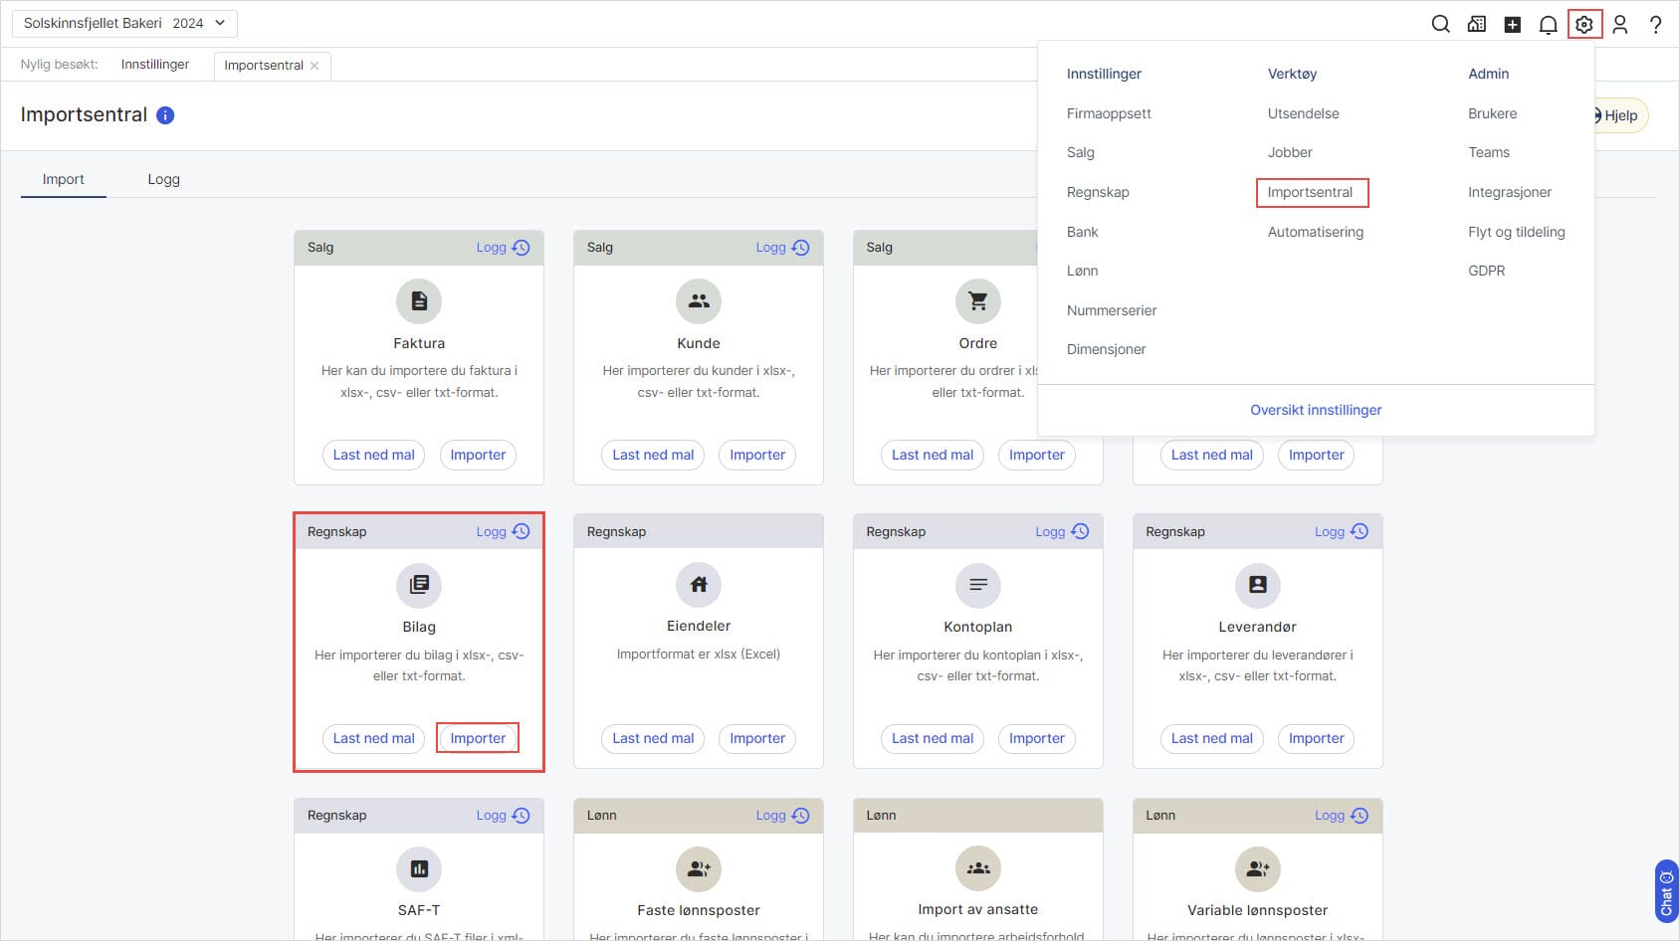Screen dimensions: 1680x941
Task: Click Last ned mal under Bilag
Action: [373, 738]
